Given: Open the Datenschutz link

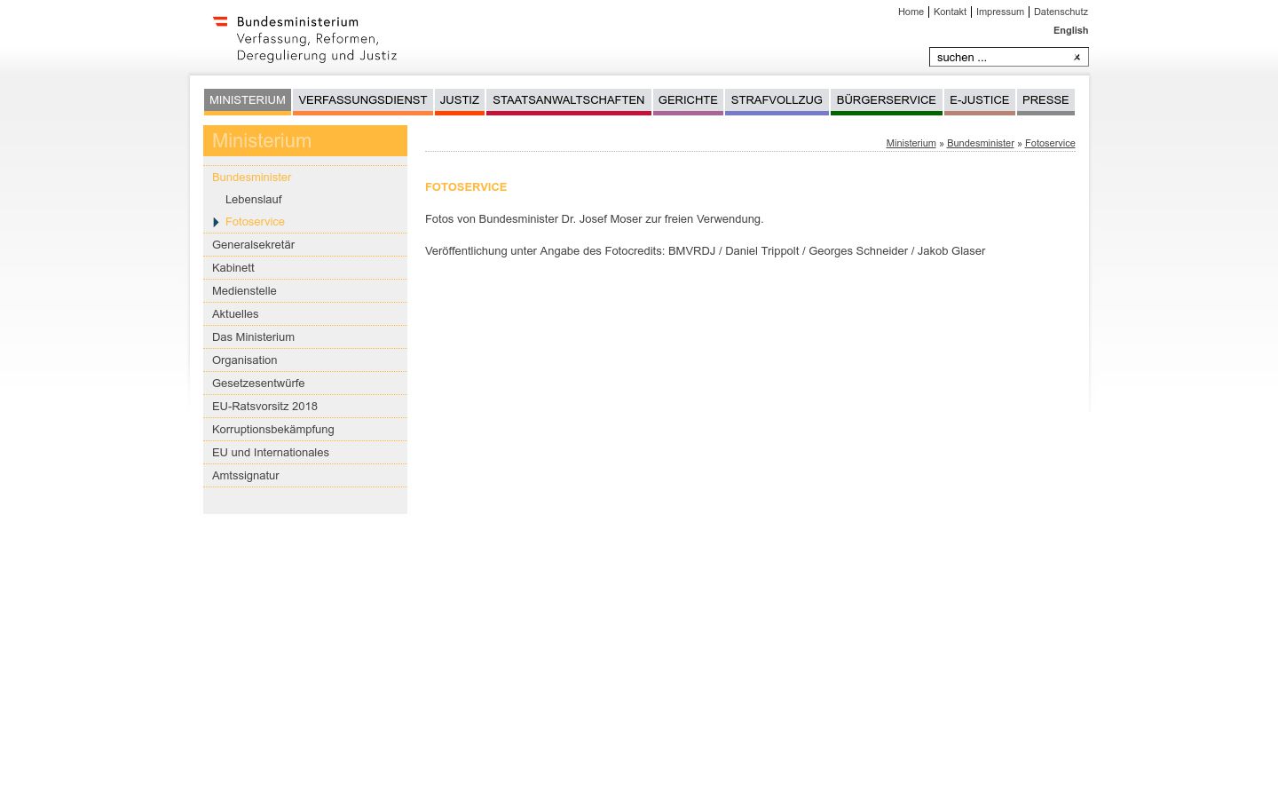Looking at the screenshot, I should pyautogui.click(x=1061, y=12).
